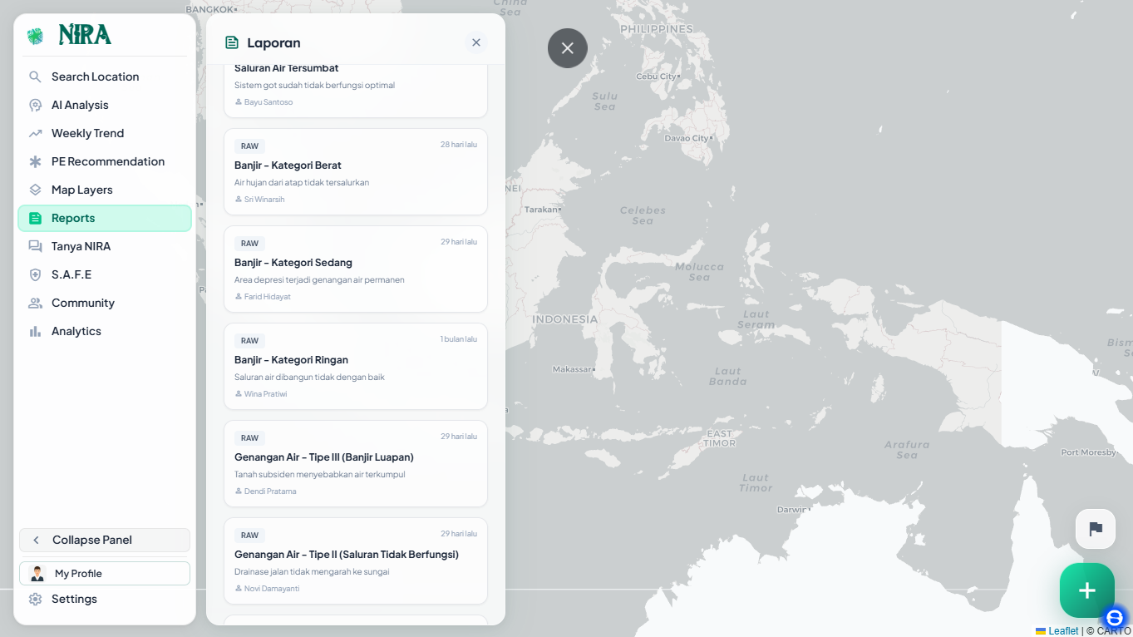Open the Leaflet attribution link

click(1057, 630)
